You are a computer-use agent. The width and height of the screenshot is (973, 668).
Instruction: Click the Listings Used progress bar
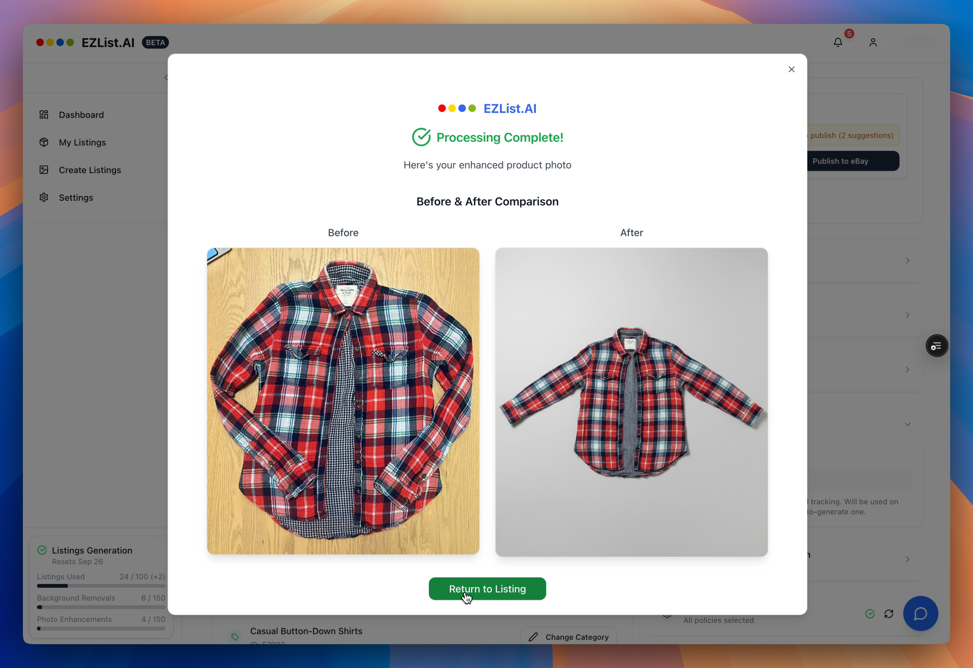pos(101,586)
